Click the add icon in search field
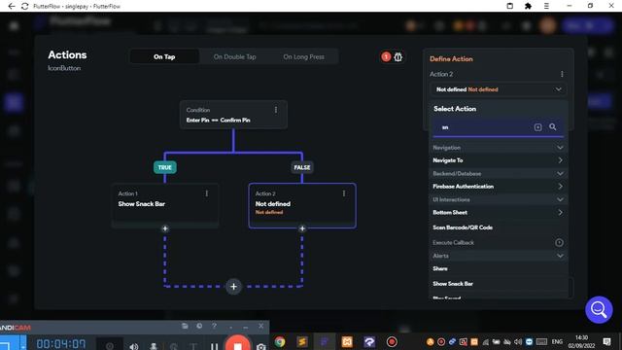Screen dimensions: 622x350 point(537,127)
